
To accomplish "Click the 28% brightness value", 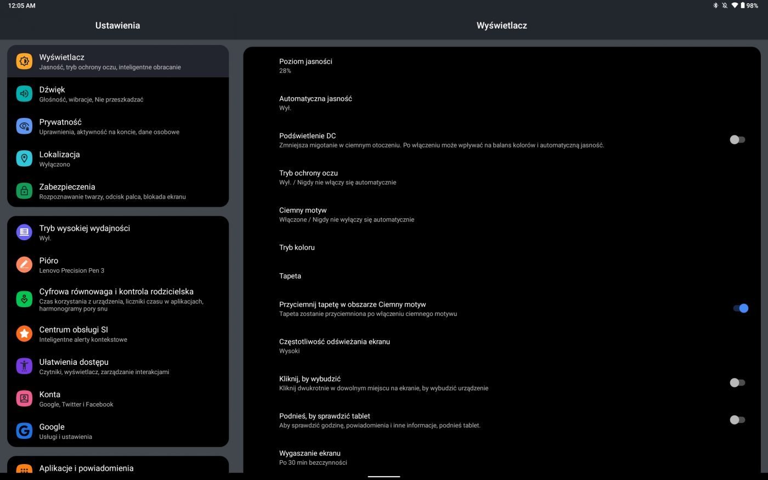I will (285, 71).
